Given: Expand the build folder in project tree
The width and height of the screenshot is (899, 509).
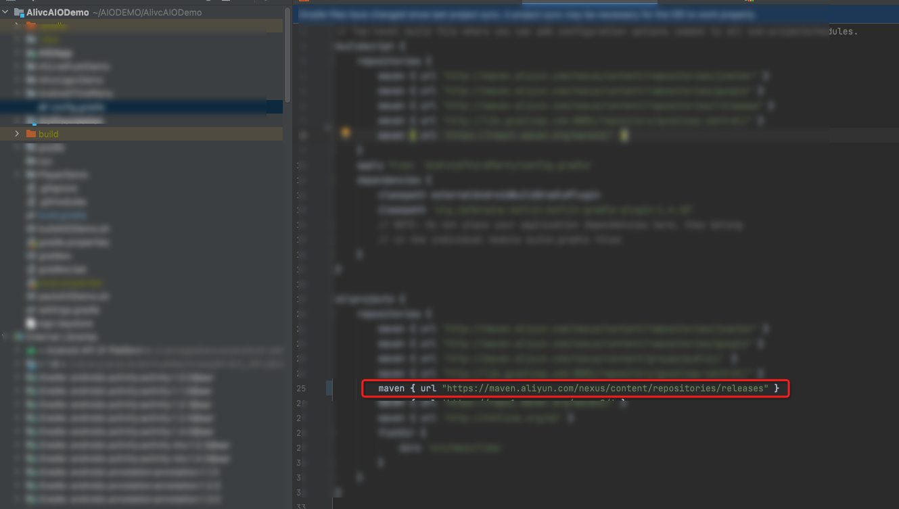Looking at the screenshot, I should [17, 134].
